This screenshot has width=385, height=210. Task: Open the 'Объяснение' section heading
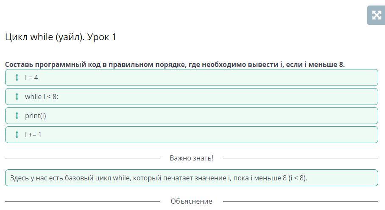tap(191, 201)
